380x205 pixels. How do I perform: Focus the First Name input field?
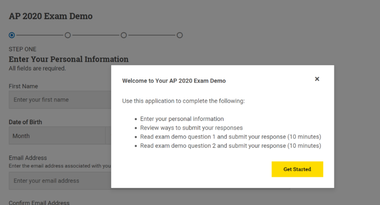(x=60, y=100)
